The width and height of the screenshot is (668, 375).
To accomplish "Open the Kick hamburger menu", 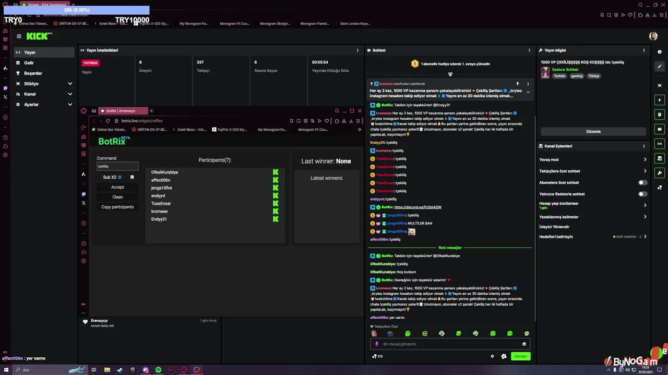I will point(19,36).
